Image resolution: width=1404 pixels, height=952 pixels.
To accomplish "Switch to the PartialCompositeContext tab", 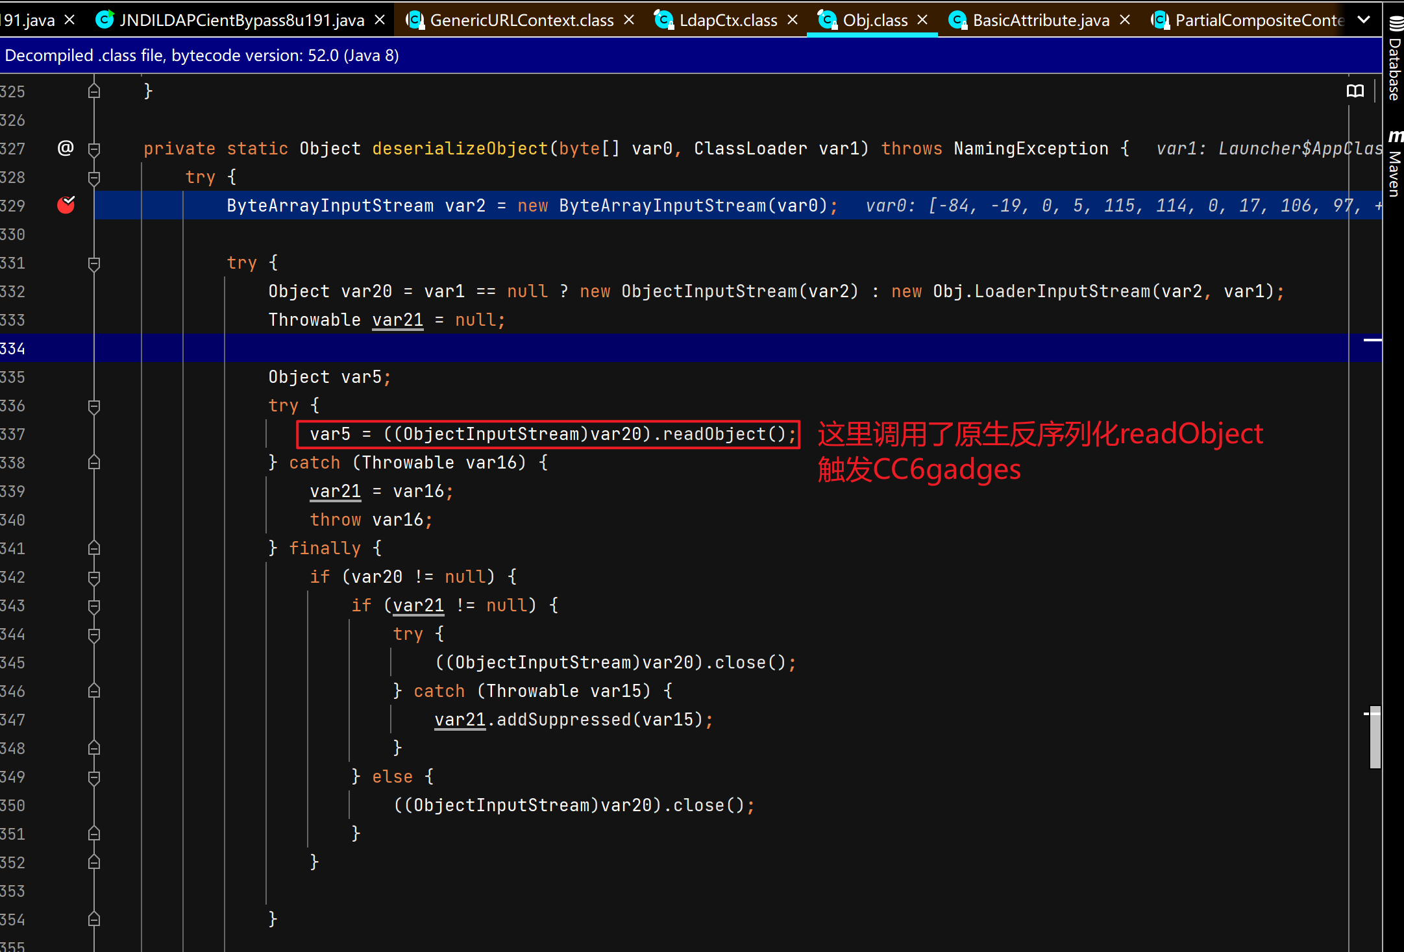I will click(1258, 20).
